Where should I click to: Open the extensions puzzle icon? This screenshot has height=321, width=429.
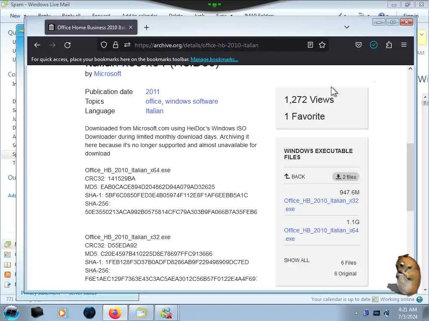tap(389, 45)
